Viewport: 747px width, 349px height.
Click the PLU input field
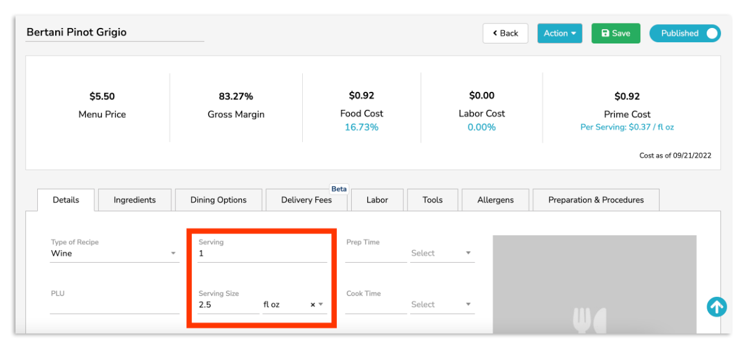pos(114,306)
